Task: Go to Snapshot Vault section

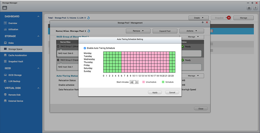Action: click(x=16, y=61)
